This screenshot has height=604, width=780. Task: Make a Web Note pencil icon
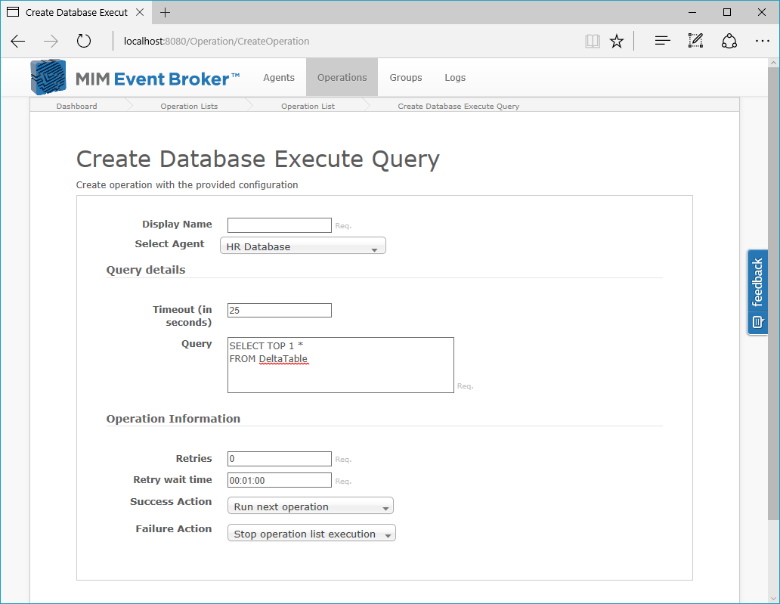pyautogui.click(x=695, y=41)
